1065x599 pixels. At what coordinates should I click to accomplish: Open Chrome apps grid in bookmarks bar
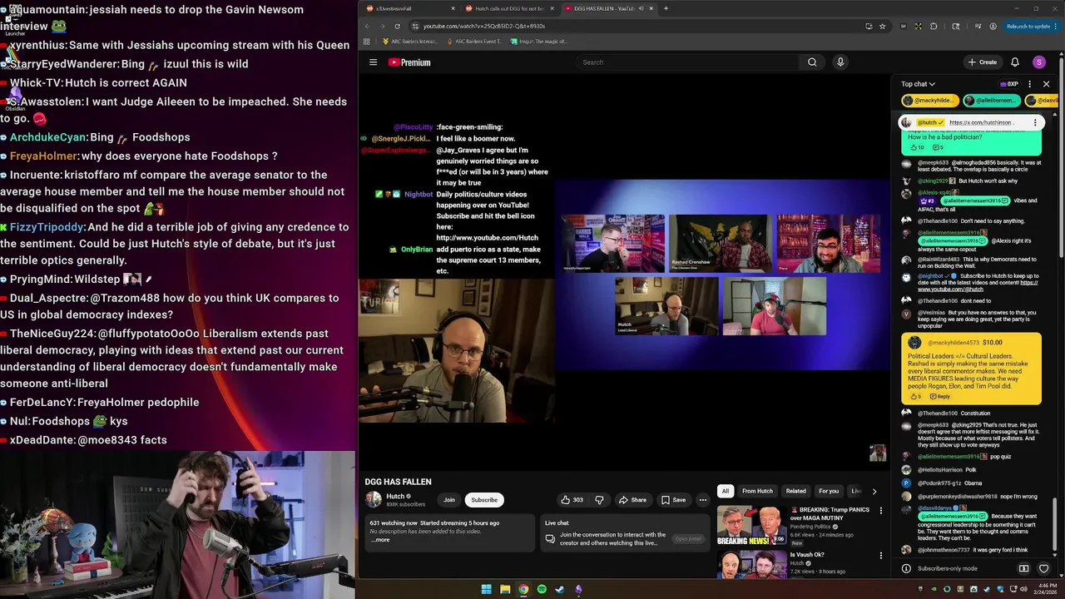click(x=367, y=41)
